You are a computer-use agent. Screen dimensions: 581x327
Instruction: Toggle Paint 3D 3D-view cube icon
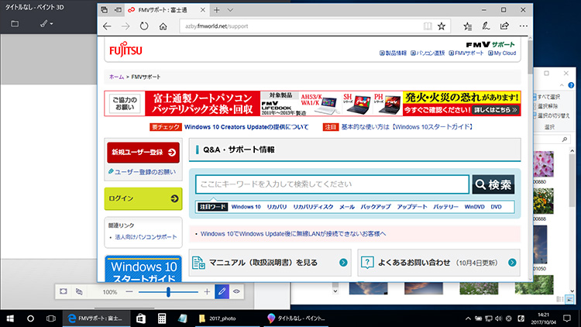click(x=78, y=292)
